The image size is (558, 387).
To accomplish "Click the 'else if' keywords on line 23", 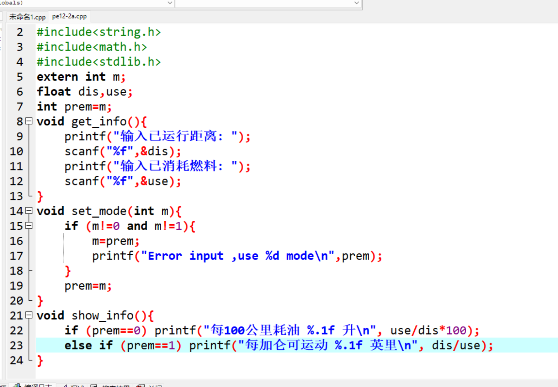I will point(89,345).
